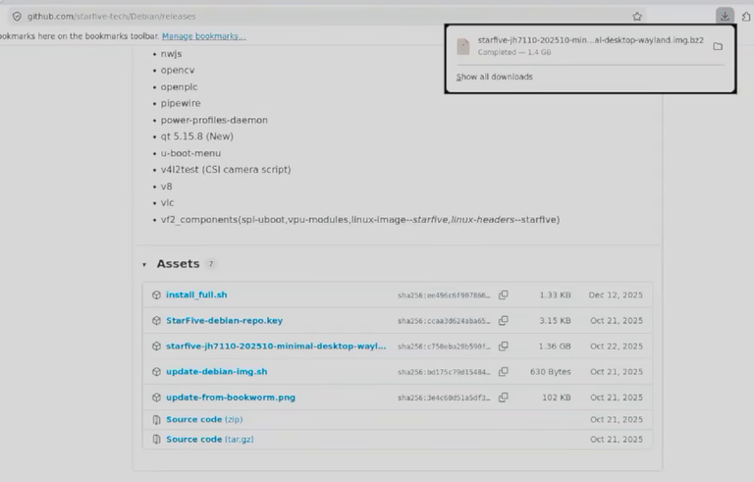Click the downloads toolbar button
Image resolution: width=754 pixels, height=482 pixels.
725,16
